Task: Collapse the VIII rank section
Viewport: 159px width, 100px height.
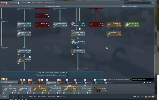Action: click(5, 48)
